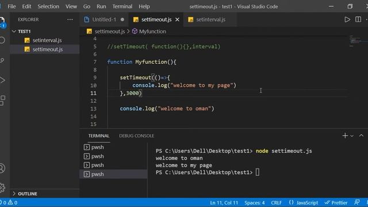Viewport: 368px width, 207px height.
Task: Click the warnings count in status bar
Action: [13, 202]
